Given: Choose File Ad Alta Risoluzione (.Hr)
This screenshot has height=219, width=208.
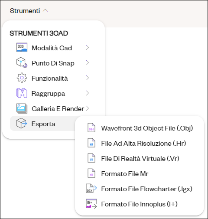Looking at the screenshot, I should coord(140,143).
